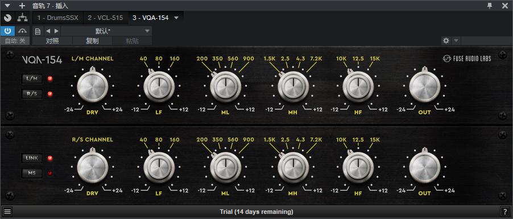Click L/M channel DRV knob
Image resolution: width=513 pixels, height=219 pixels.
[93, 86]
